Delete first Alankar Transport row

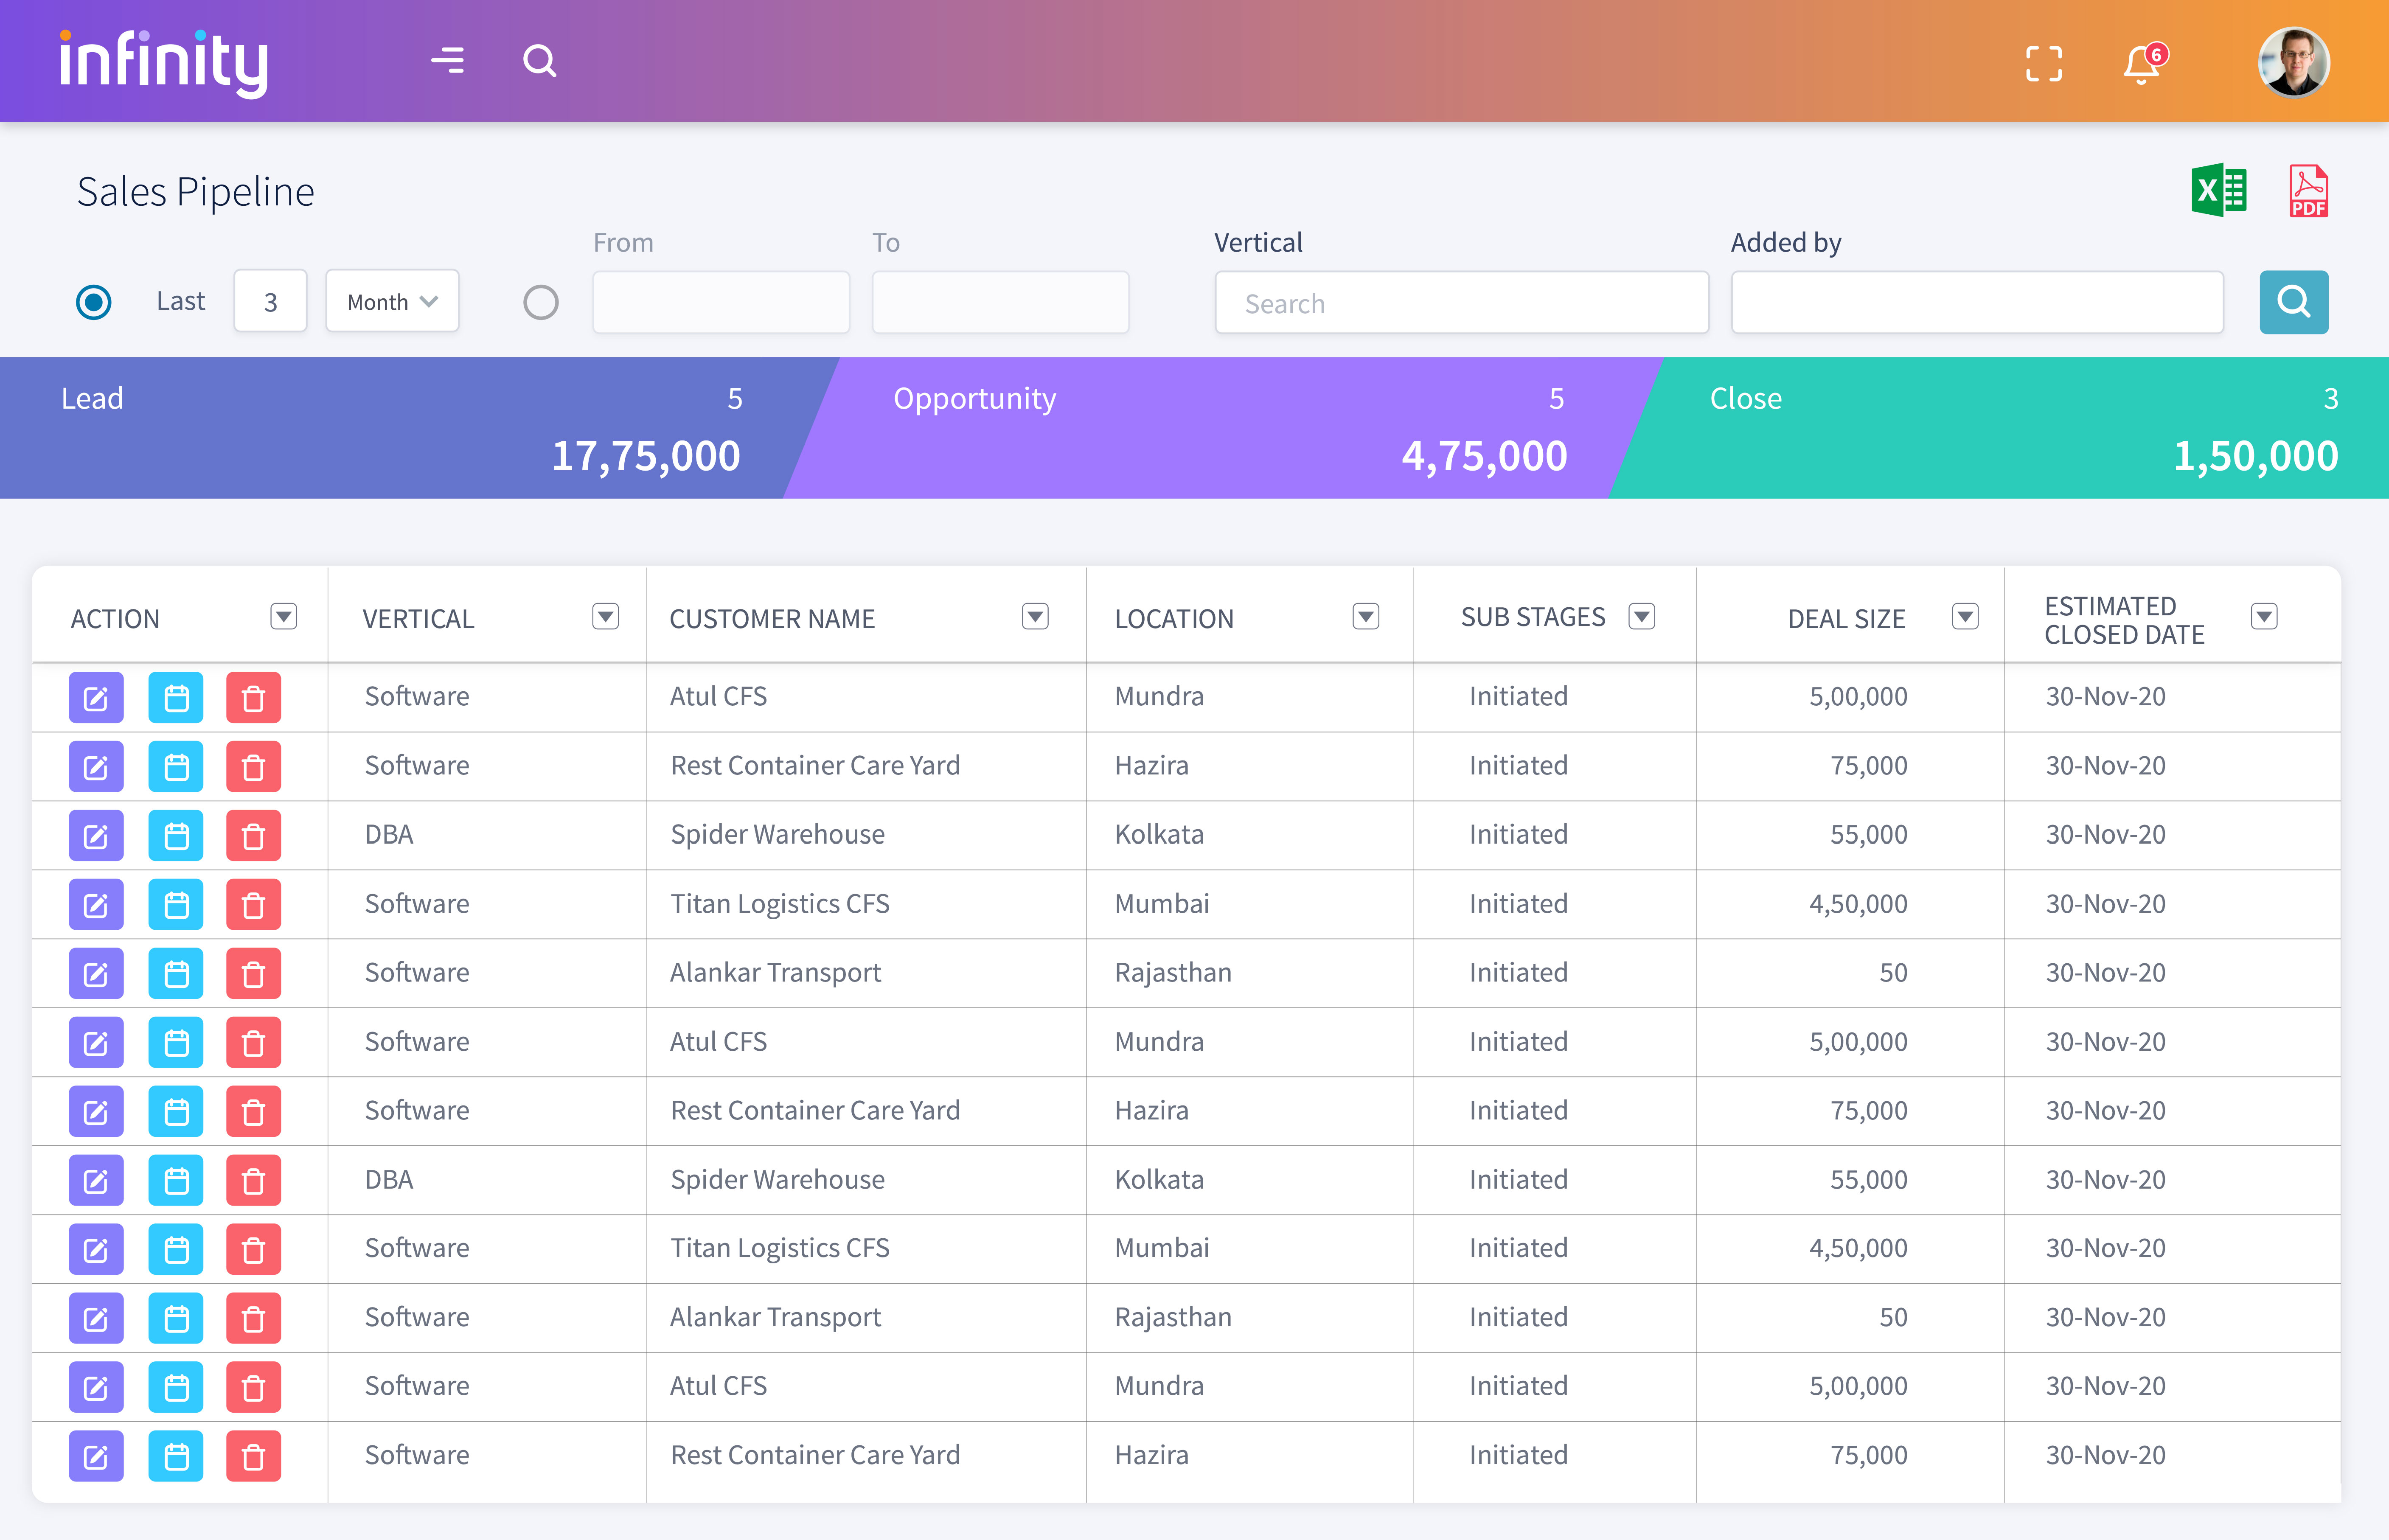coord(254,974)
